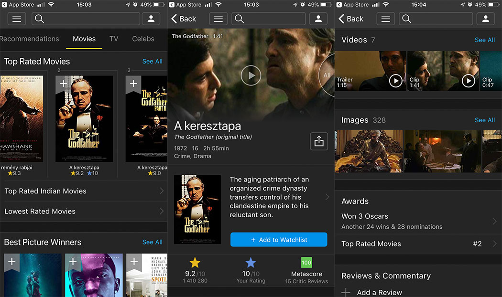This screenshot has width=502, height=297.
Task: Play the Trailer 1:15 video
Action: 396,81
